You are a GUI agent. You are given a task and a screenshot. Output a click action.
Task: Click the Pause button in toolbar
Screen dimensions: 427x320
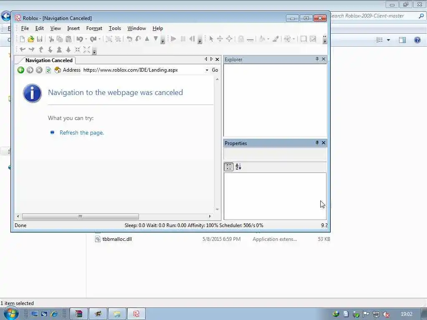point(183,39)
